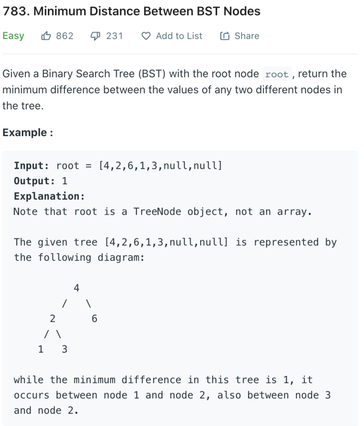Click the share arrow icon

click(225, 36)
